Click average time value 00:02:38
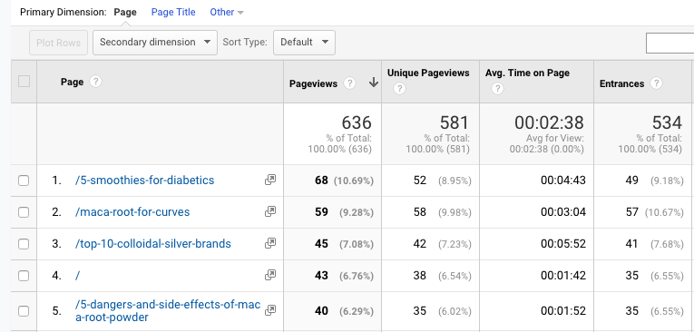This screenshot has width=694, height=332. pos(549,122)
